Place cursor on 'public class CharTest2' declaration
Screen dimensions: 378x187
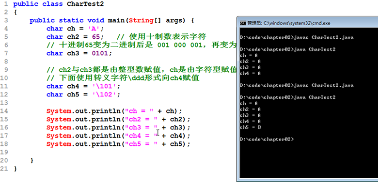click(x=58, y=4)
